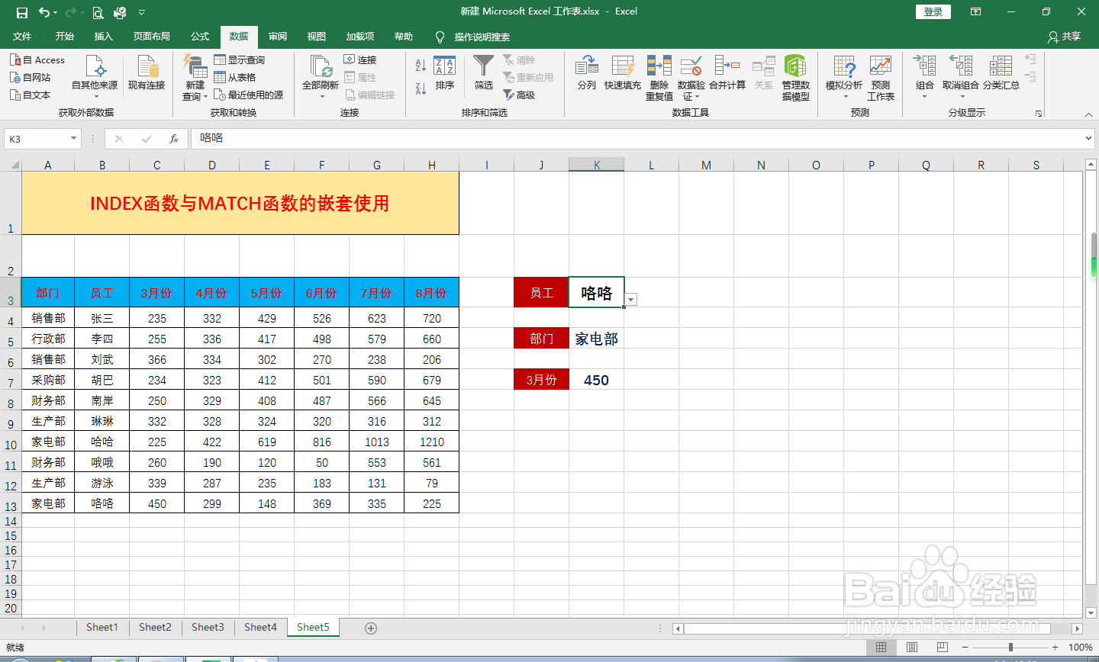Image resolution: width=1099 pixels, height=662 pixels.
Task: Click Tell Me search (操作说明搜索)
Action: [x=473, y=37]
